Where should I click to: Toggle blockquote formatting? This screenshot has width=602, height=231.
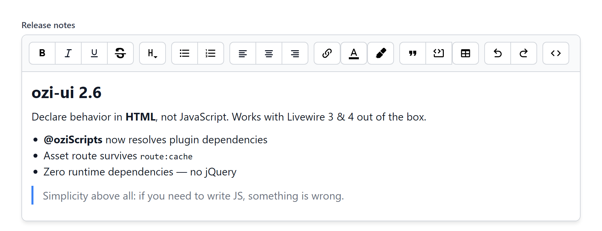(x=413, y=53)
